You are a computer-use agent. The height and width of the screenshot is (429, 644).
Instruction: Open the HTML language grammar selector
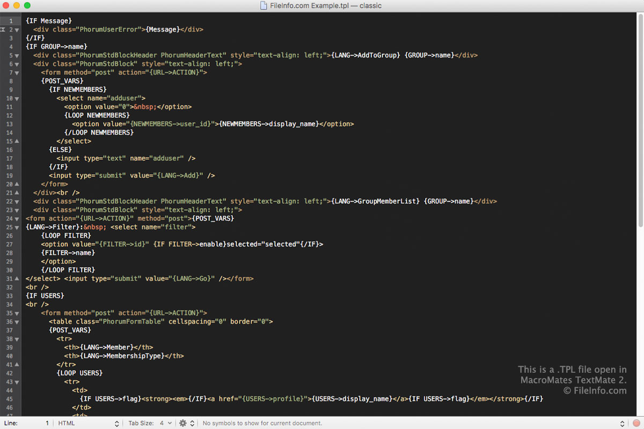(x=89, y=423)
